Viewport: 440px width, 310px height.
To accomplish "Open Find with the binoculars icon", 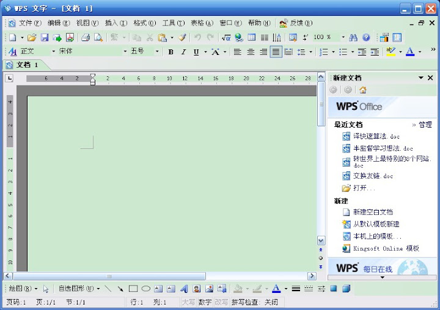I will 353,37.
